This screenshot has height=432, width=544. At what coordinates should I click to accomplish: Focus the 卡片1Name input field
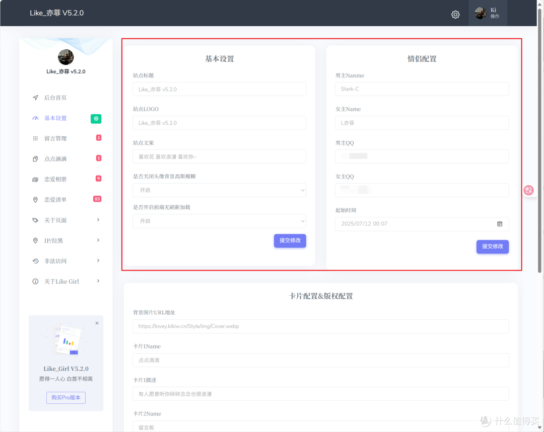pos(320,360)
